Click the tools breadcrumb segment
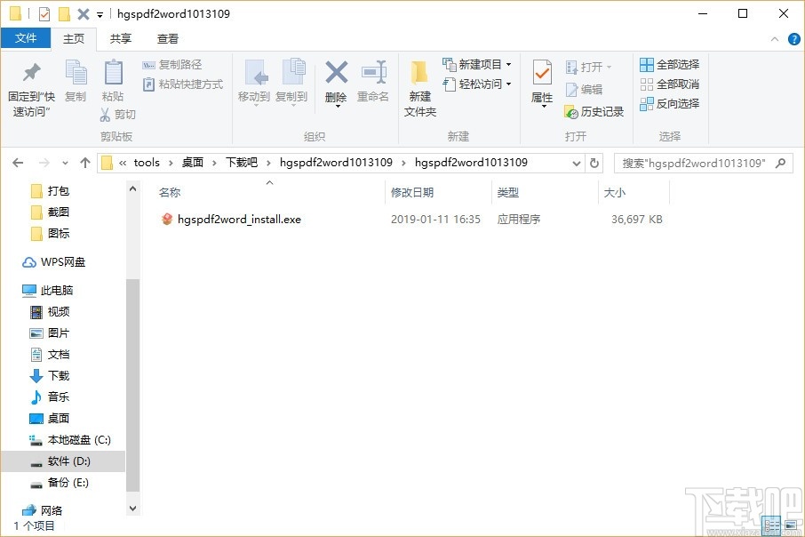This screenshot has width=805, height=537. (x=147, y=163)
